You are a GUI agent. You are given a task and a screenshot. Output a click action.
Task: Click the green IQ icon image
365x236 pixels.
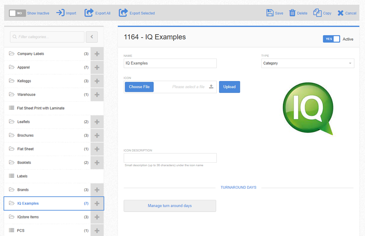[308, 109]
